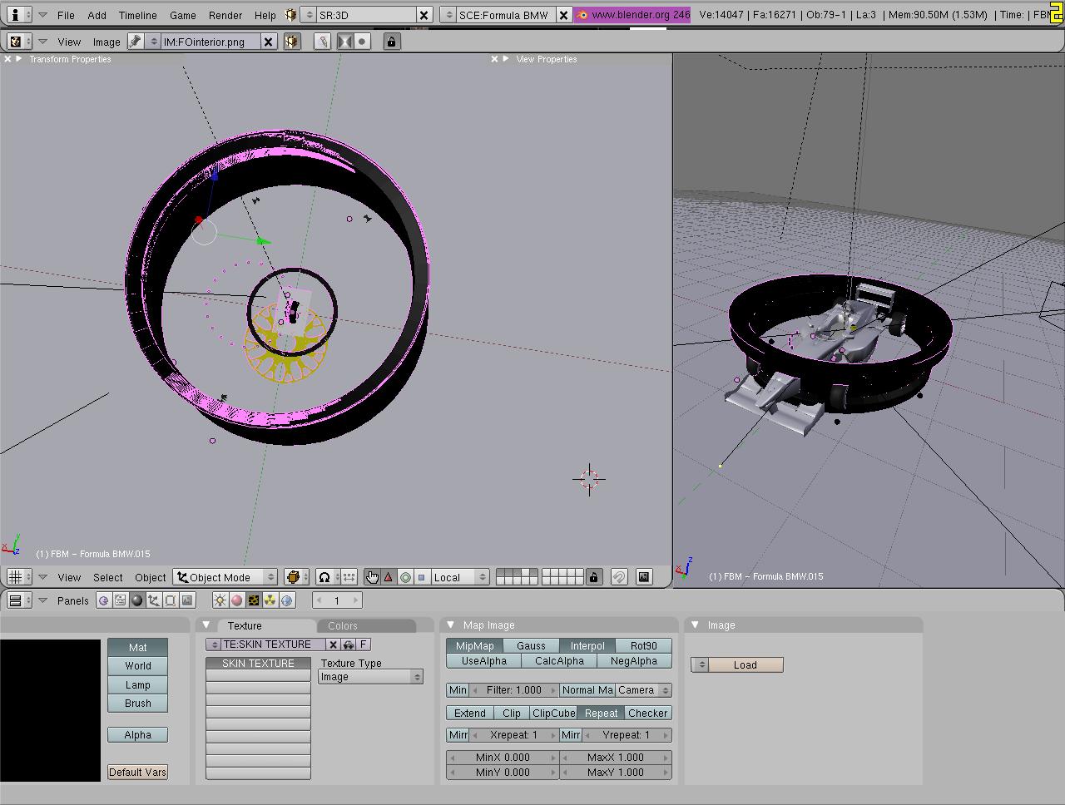Switch to Shading panel sphere icon
1065x805 pixels.
pyautogui.click(x=137, y=600)
